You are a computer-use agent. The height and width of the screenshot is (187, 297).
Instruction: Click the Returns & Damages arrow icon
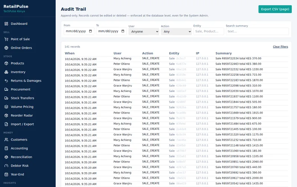(x=6, y=81)
